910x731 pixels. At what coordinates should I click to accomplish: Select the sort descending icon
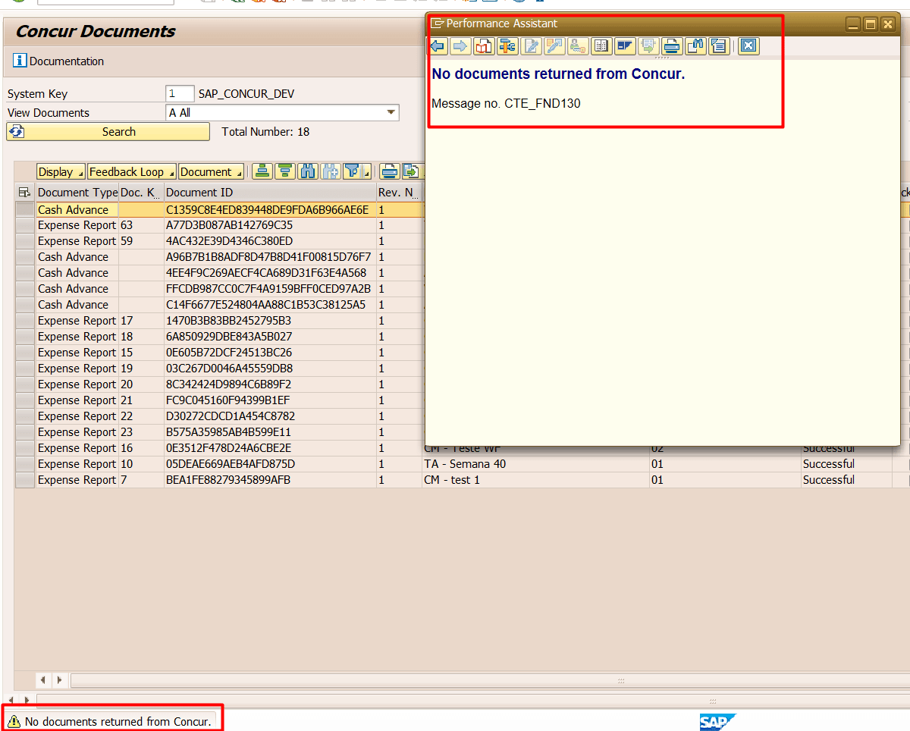pyautogui.click(x=284, y=171)
